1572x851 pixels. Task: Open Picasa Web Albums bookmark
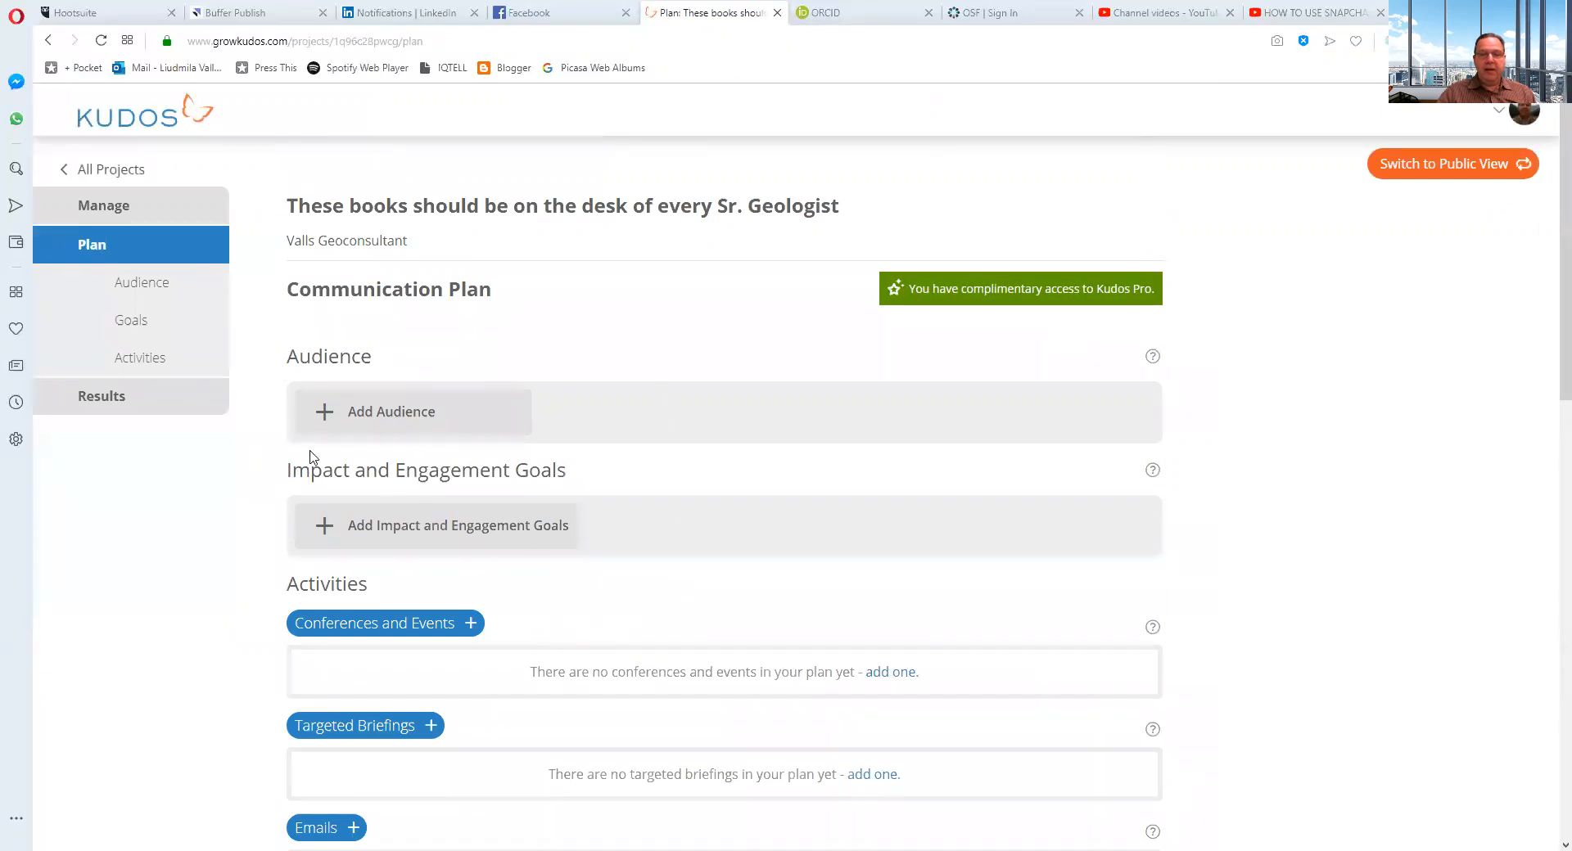tap(594, 68)
